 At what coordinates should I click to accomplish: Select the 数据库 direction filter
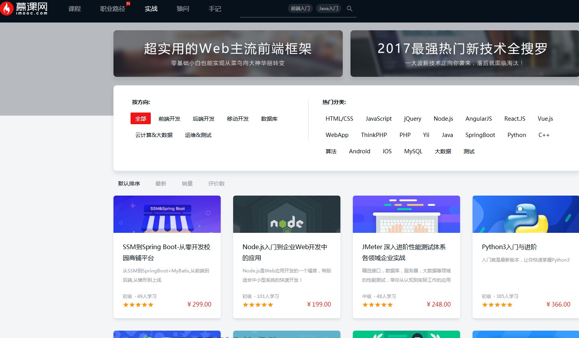coord(269,119)
